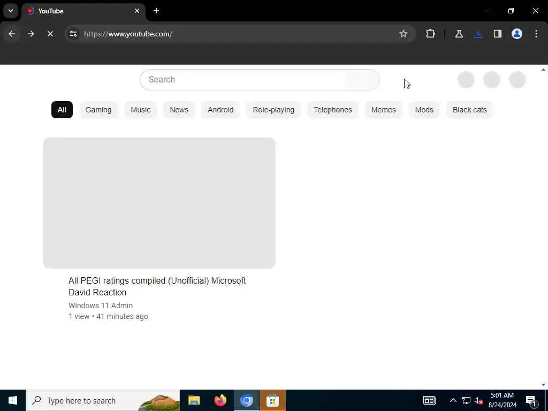Open Chrome profile avatar
Viewport: 548px width, 411px height.
(517, 34)
